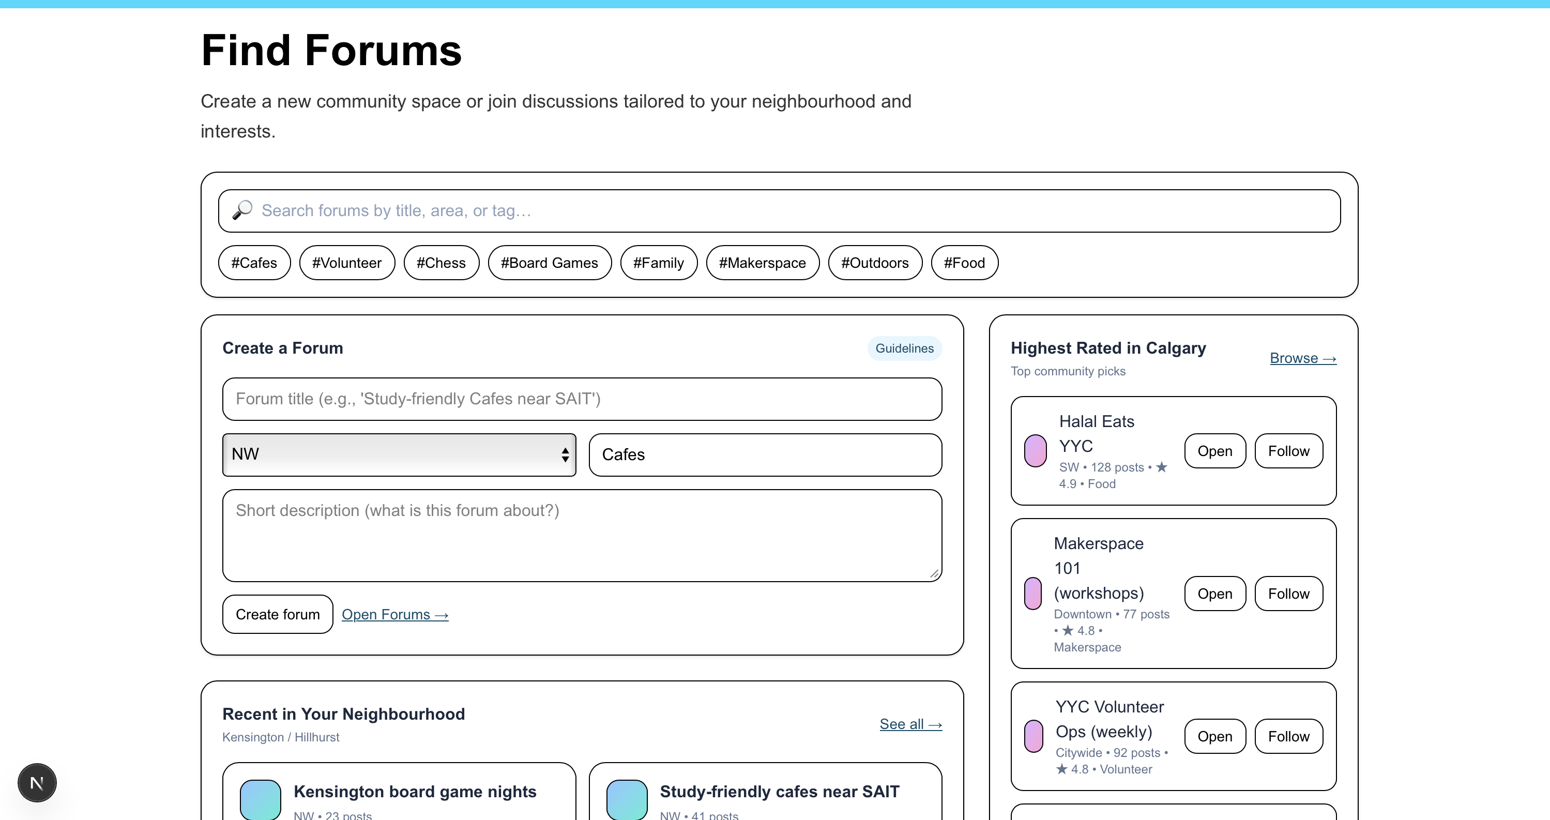Viewport: 1550px width, 820px height.
Task: Open the NW area dropdown
Action: click(399, 455)
